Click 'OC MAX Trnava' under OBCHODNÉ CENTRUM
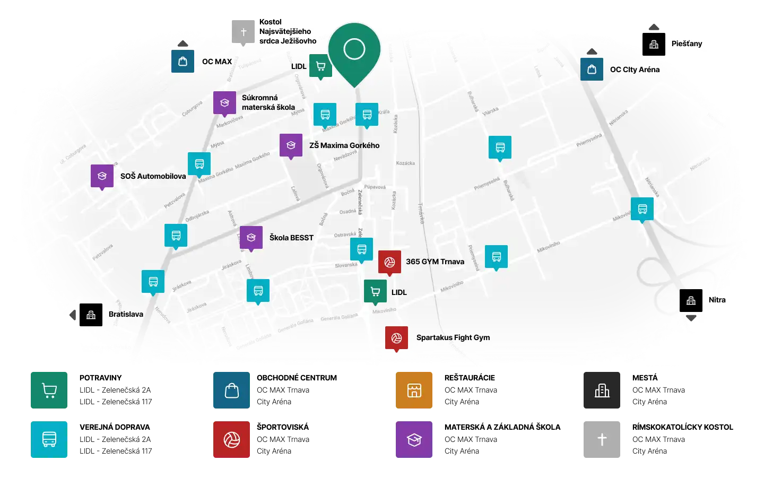This screenshot has height=495, width=764. click(283, 390)
